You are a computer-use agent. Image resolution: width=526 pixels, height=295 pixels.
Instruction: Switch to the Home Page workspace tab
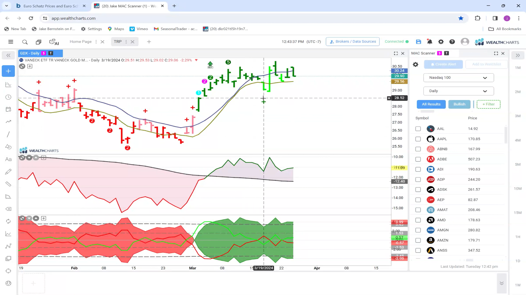[81, 42]
